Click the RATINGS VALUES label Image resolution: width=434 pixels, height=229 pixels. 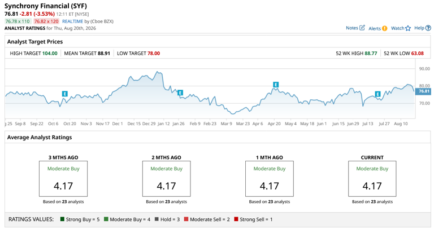coord(31,219)
